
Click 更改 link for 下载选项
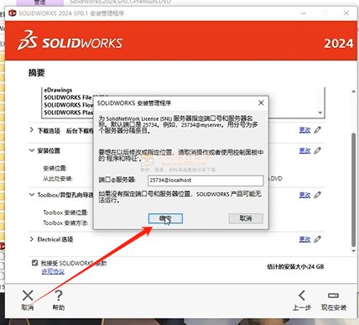coord(304,130)
